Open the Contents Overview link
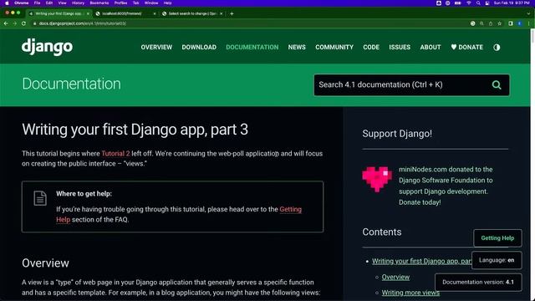The height and width of the screenshot is (301, 535). tap(395, 277)
